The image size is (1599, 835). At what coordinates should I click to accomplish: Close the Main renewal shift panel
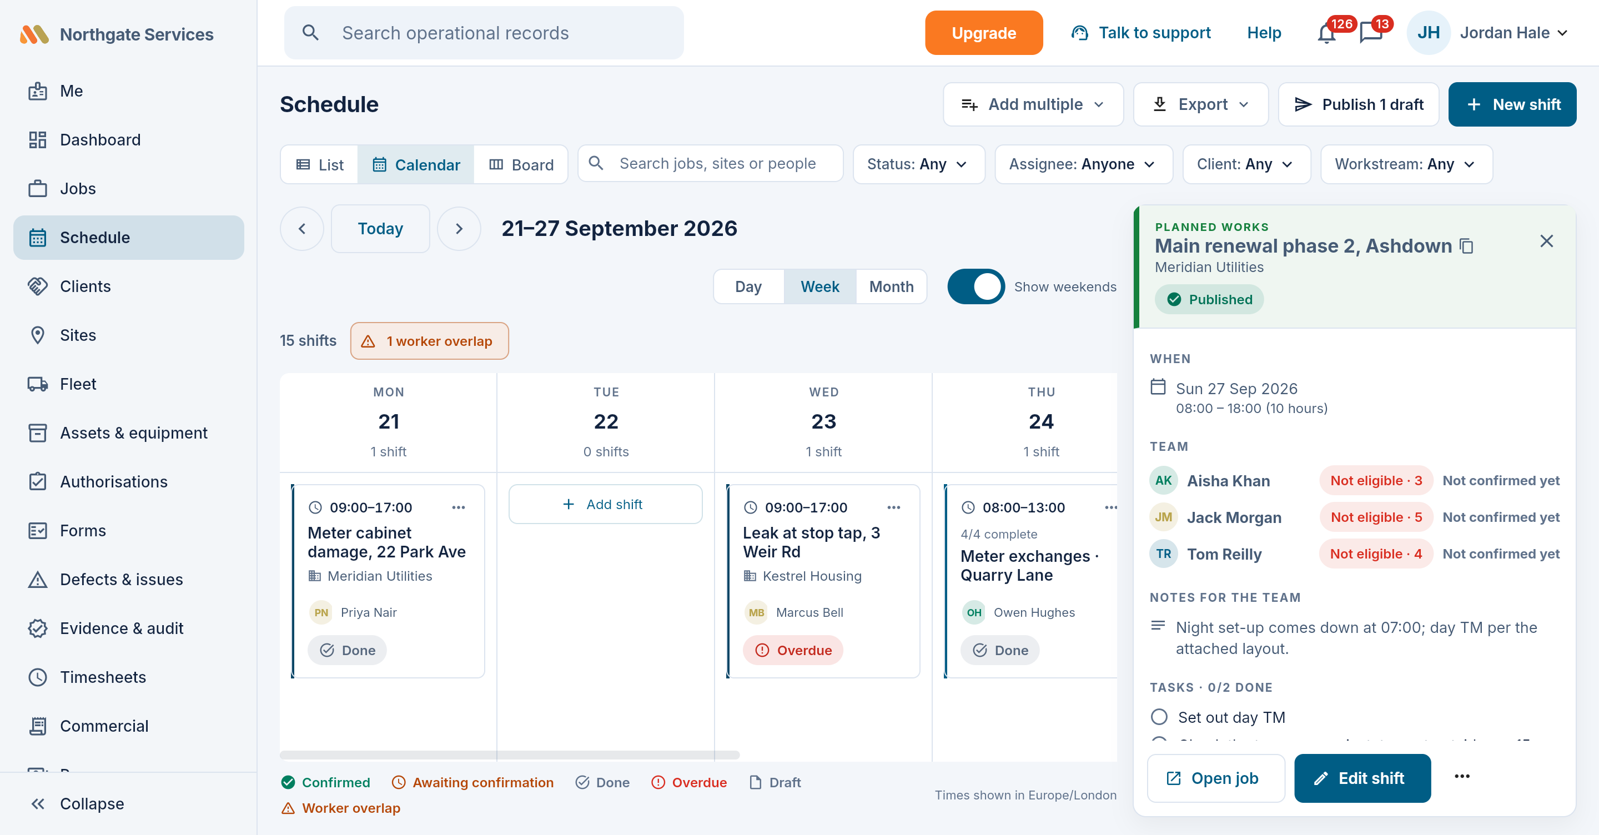click(1546, 241)
